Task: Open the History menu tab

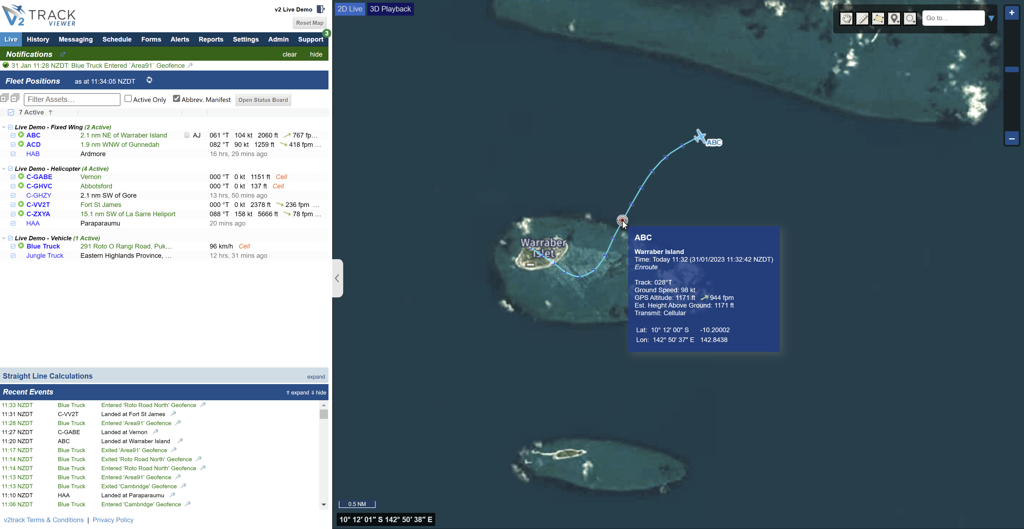Action: (38, 39)
